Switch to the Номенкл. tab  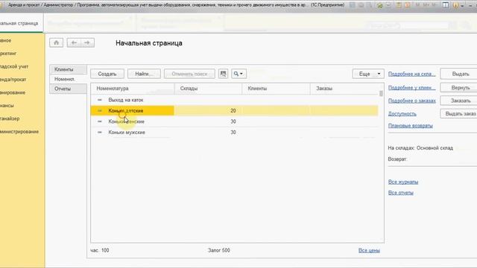68,79
